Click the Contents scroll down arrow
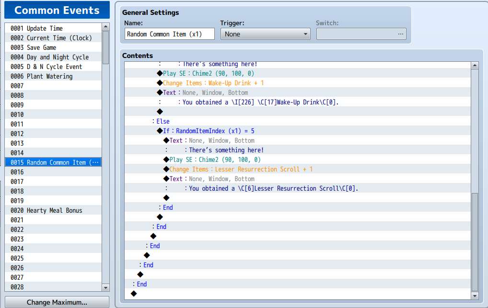The width and height of the screenshot is (488, 308). (475, 296)
